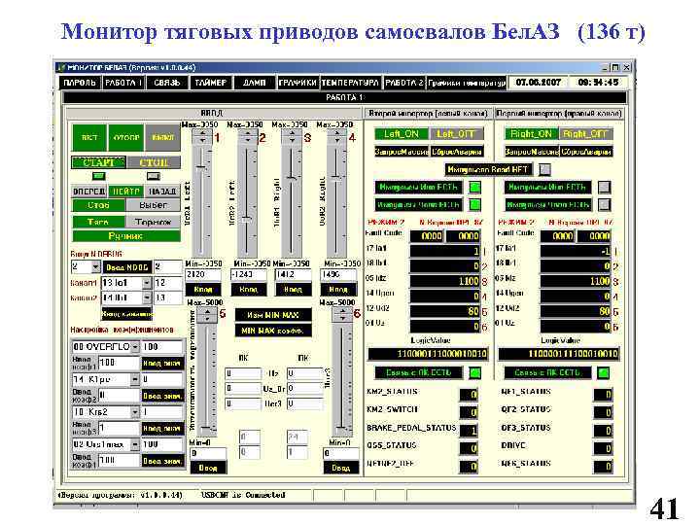Click the green Ручник button
700x525 pixels.
125,235
